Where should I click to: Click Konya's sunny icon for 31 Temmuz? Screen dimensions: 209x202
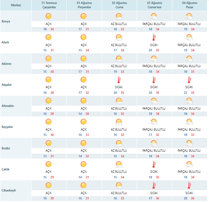coord(49,16)
